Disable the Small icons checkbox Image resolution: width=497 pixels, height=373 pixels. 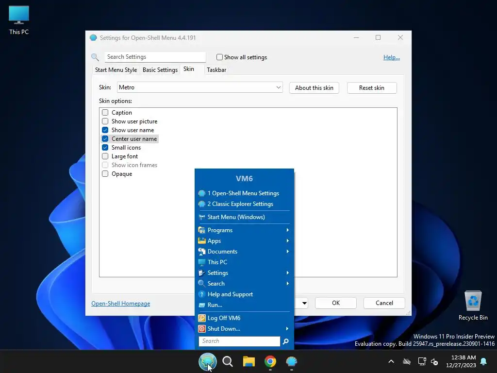point(105,148)
